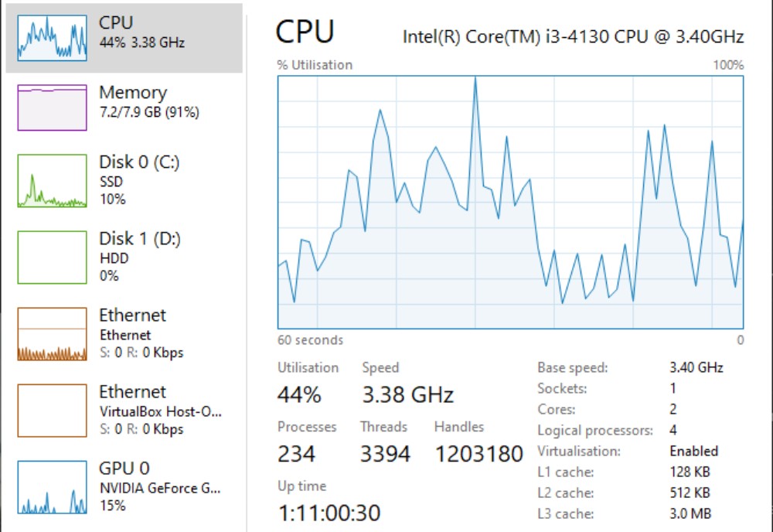Select the Memory panel in the sidebar
Viewport: 773px width, 532px height.
pyautogui.click(x=131, y=102)
